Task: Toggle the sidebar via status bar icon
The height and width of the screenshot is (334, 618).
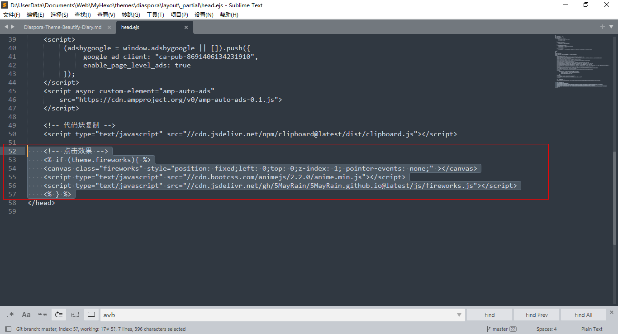Action: click(8, 329)
